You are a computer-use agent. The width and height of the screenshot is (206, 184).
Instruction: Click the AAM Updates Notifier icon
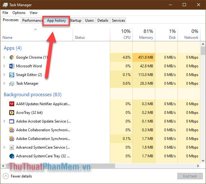[x=12, y=104]
